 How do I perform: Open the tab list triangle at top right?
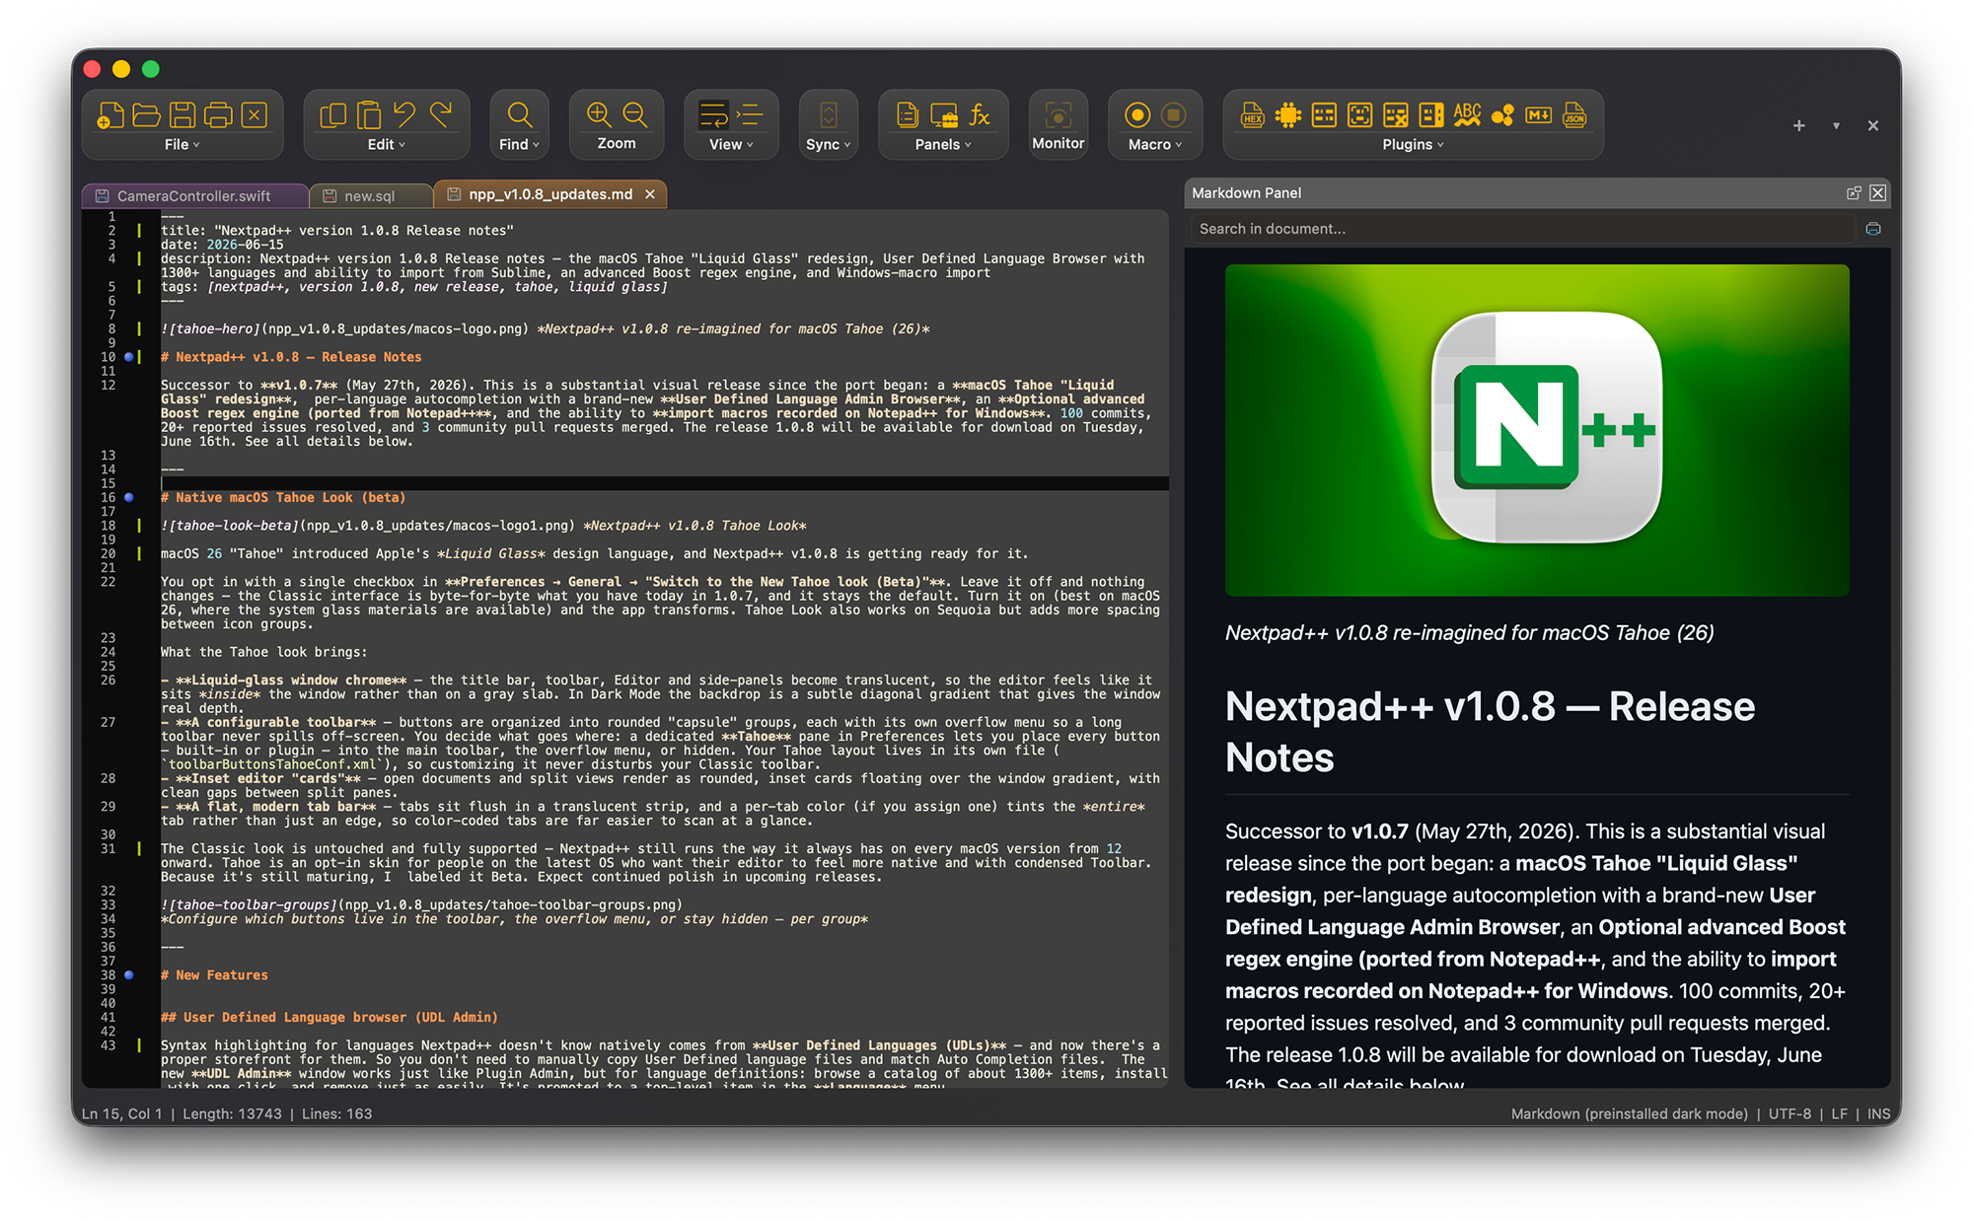pyautogui.click(x=1836, y=126)
